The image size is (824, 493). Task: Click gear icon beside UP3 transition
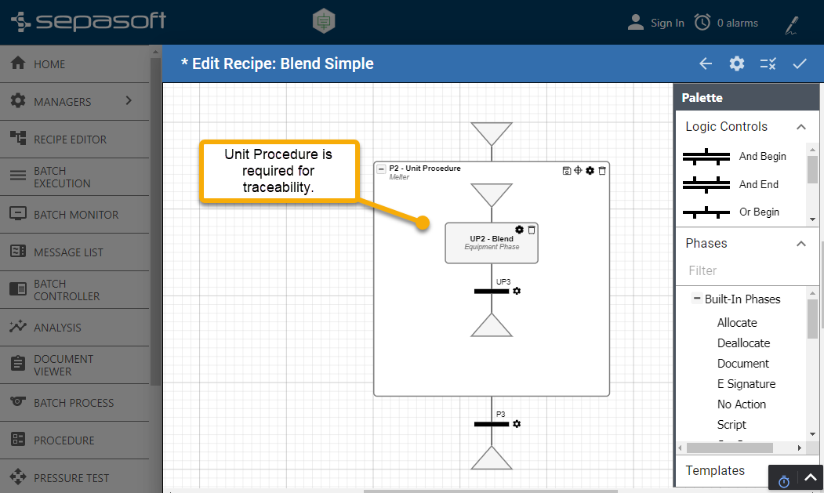coord(517,292)
